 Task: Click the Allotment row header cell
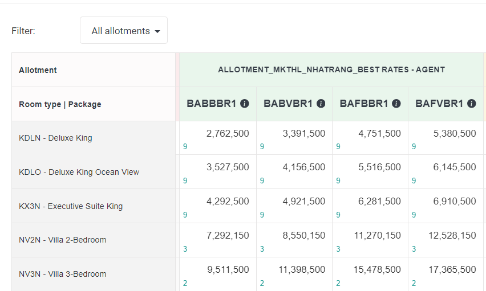[x=38, y=70]
